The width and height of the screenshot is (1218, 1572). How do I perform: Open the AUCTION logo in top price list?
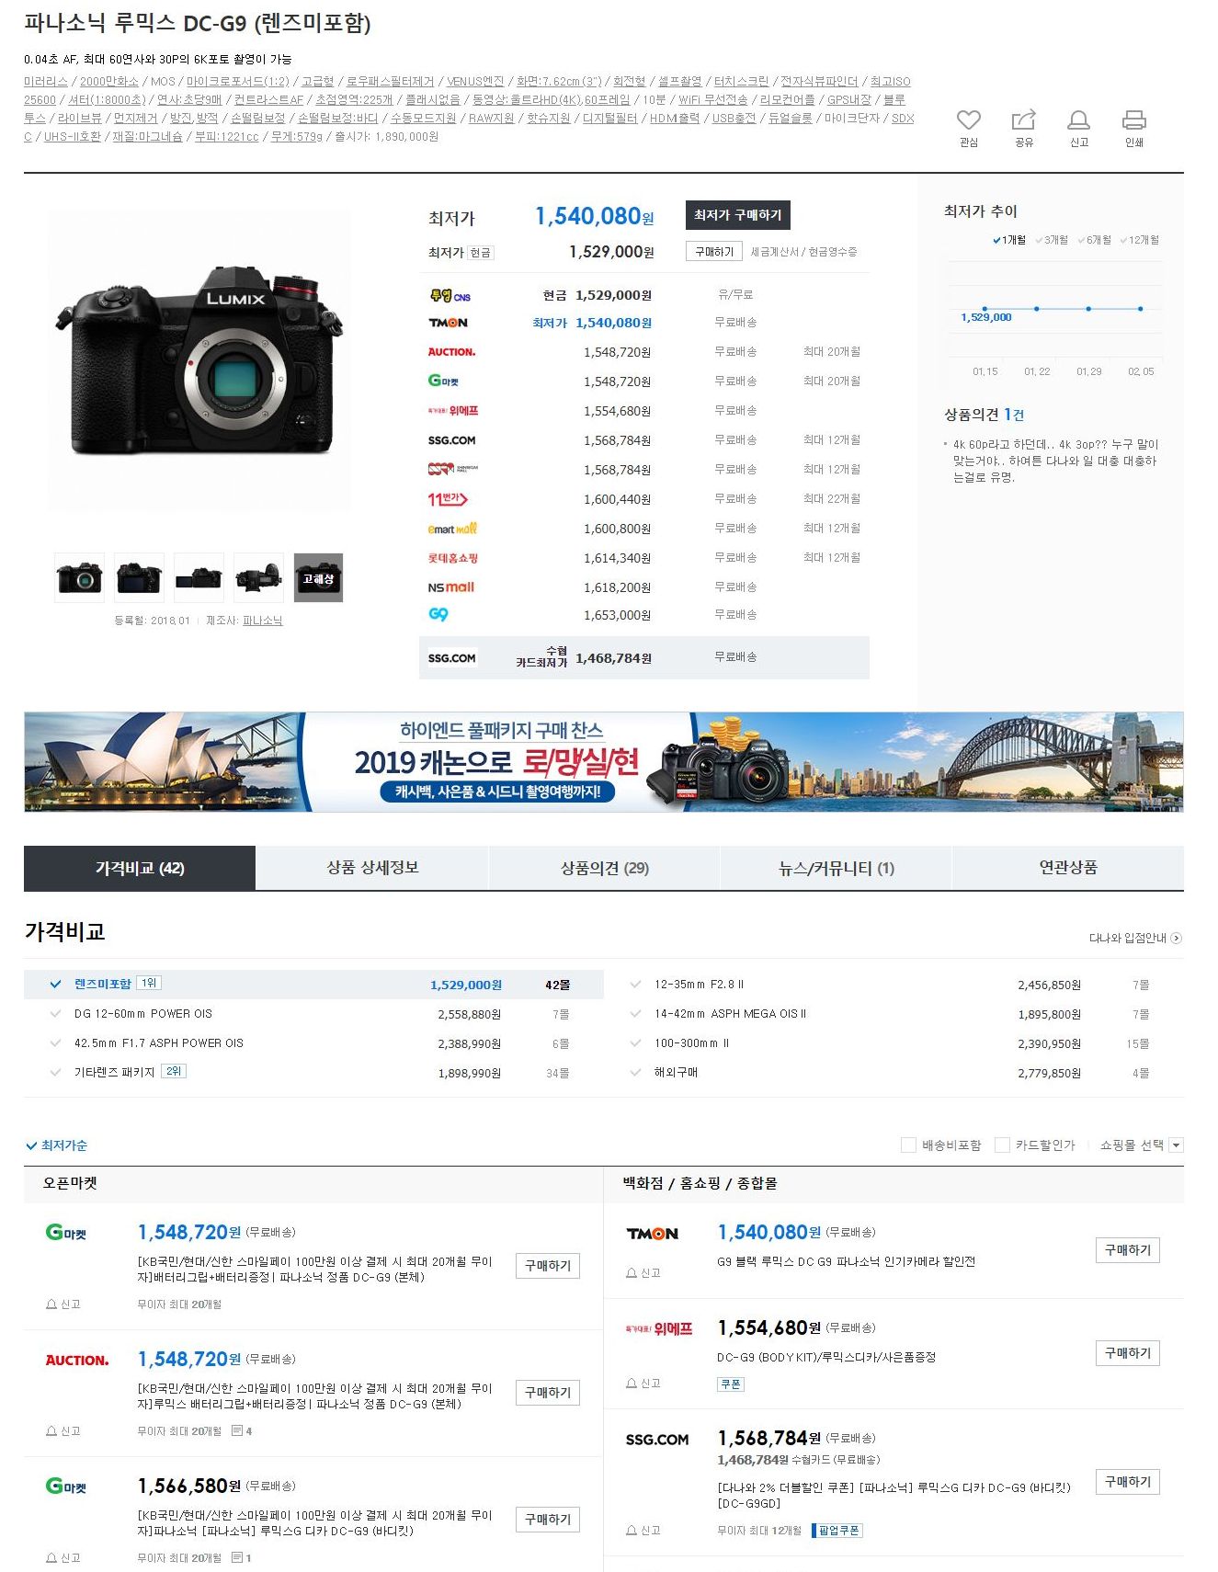[451, 352]
